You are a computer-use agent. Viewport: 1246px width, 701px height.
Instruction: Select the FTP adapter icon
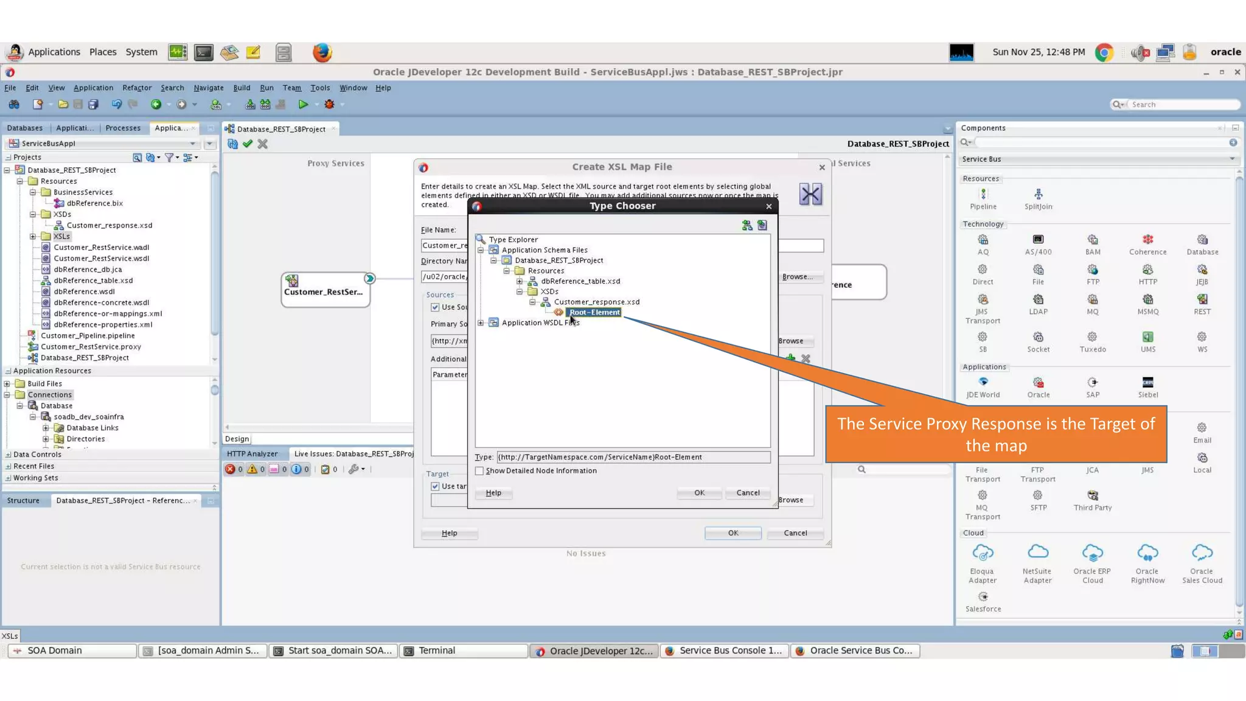coord(1093,270)
